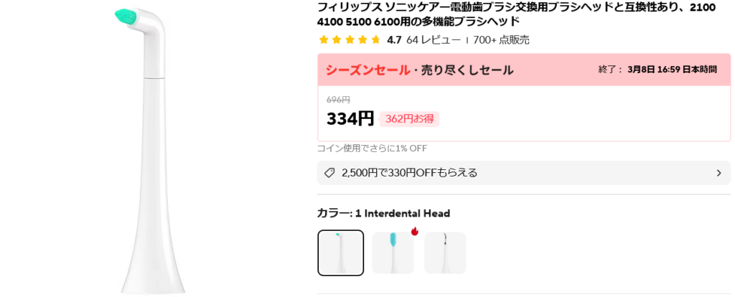The width and height of the screenshot is (735, 297).
Task: Click the struck-through 696円 original price
Action: [x=338, y=100]
